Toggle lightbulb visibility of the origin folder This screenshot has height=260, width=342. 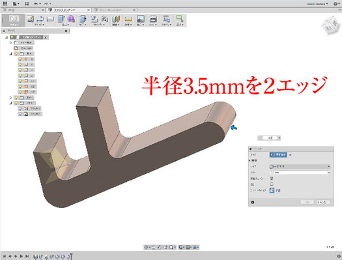point(16,53)
